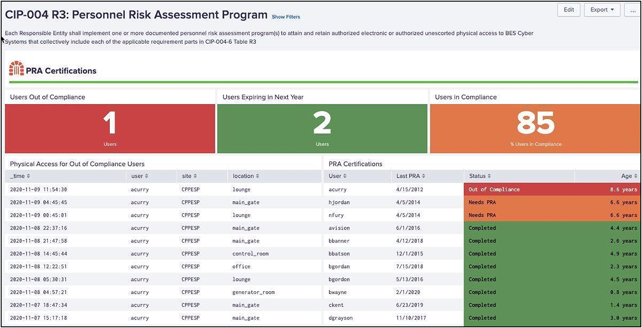This screenshot has width=642, height=328.
Task: Sort by _time column
Action: 20,176
